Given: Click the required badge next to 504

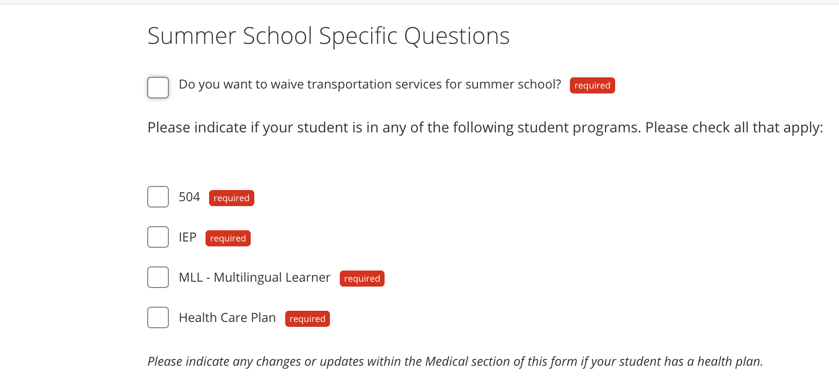Looking at the screenshot, I should click(231, 198).
